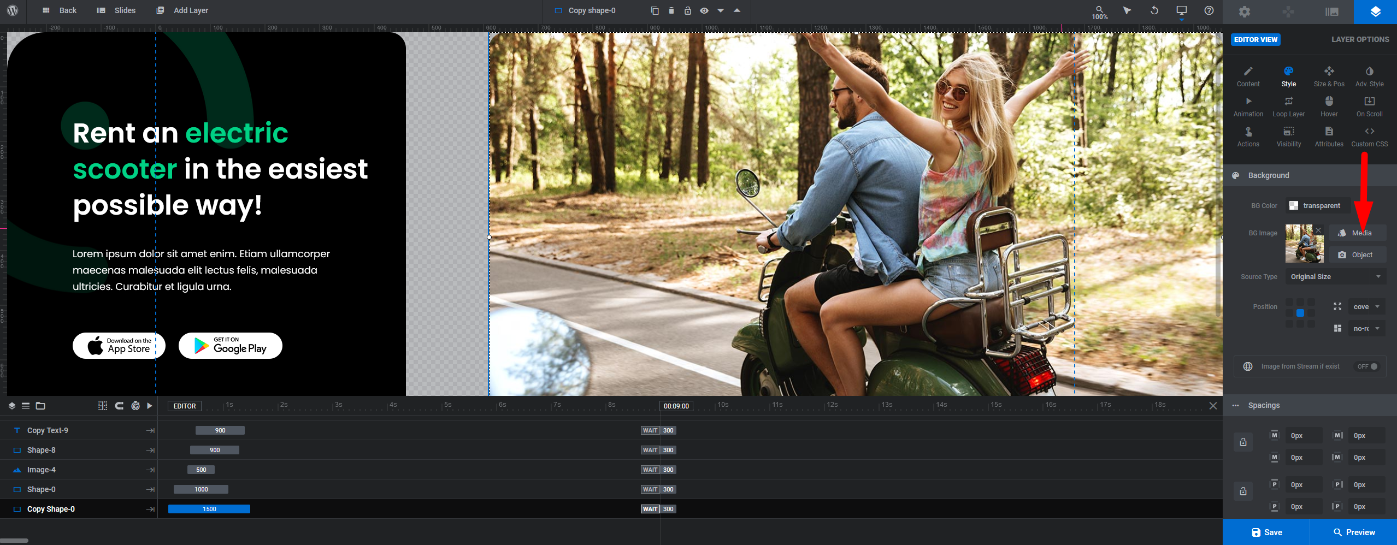Select the pointer selection tool
The height and width of the screenshot is (545, 1397).
1127,10
